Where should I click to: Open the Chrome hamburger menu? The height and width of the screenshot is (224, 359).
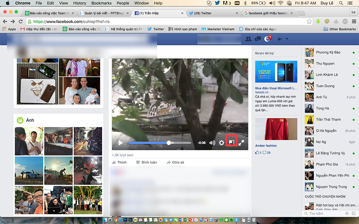pyautogui.click(x=353, y=21)
